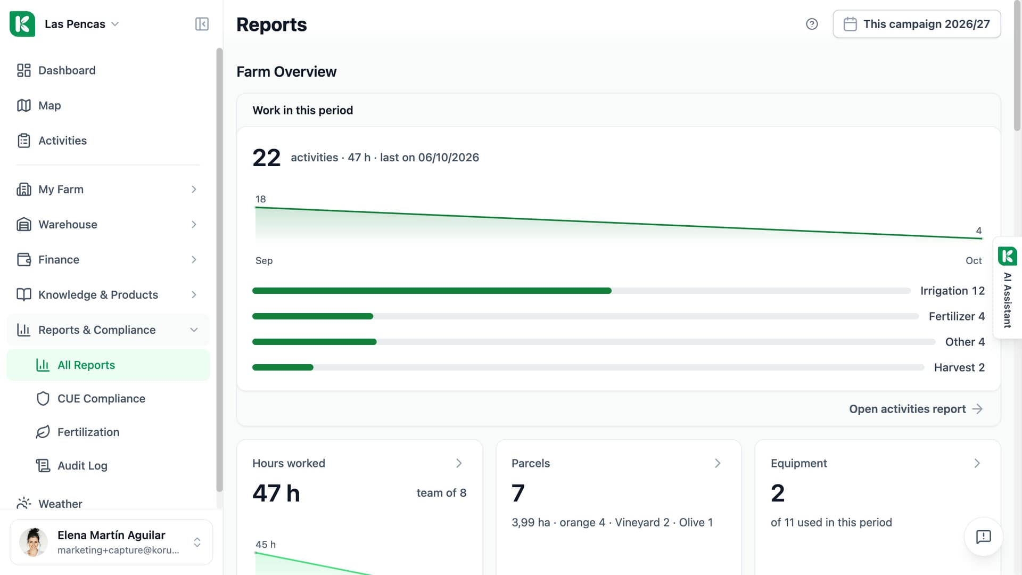Collapse the sidebar with the panel icon
1022x575 pixels.
(x=202, y=24)
